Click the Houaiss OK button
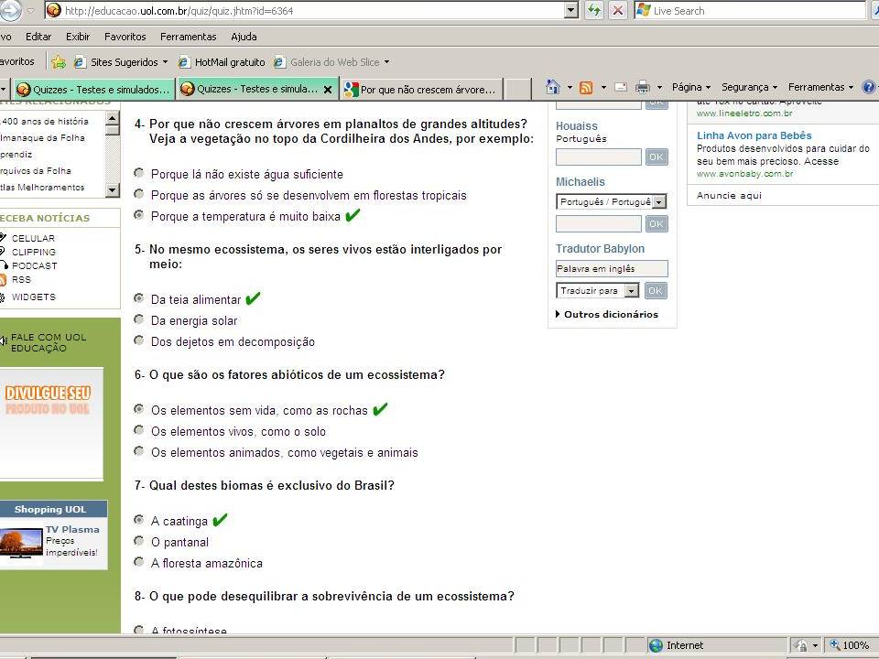The image size is (879, 659). point(657,157)
